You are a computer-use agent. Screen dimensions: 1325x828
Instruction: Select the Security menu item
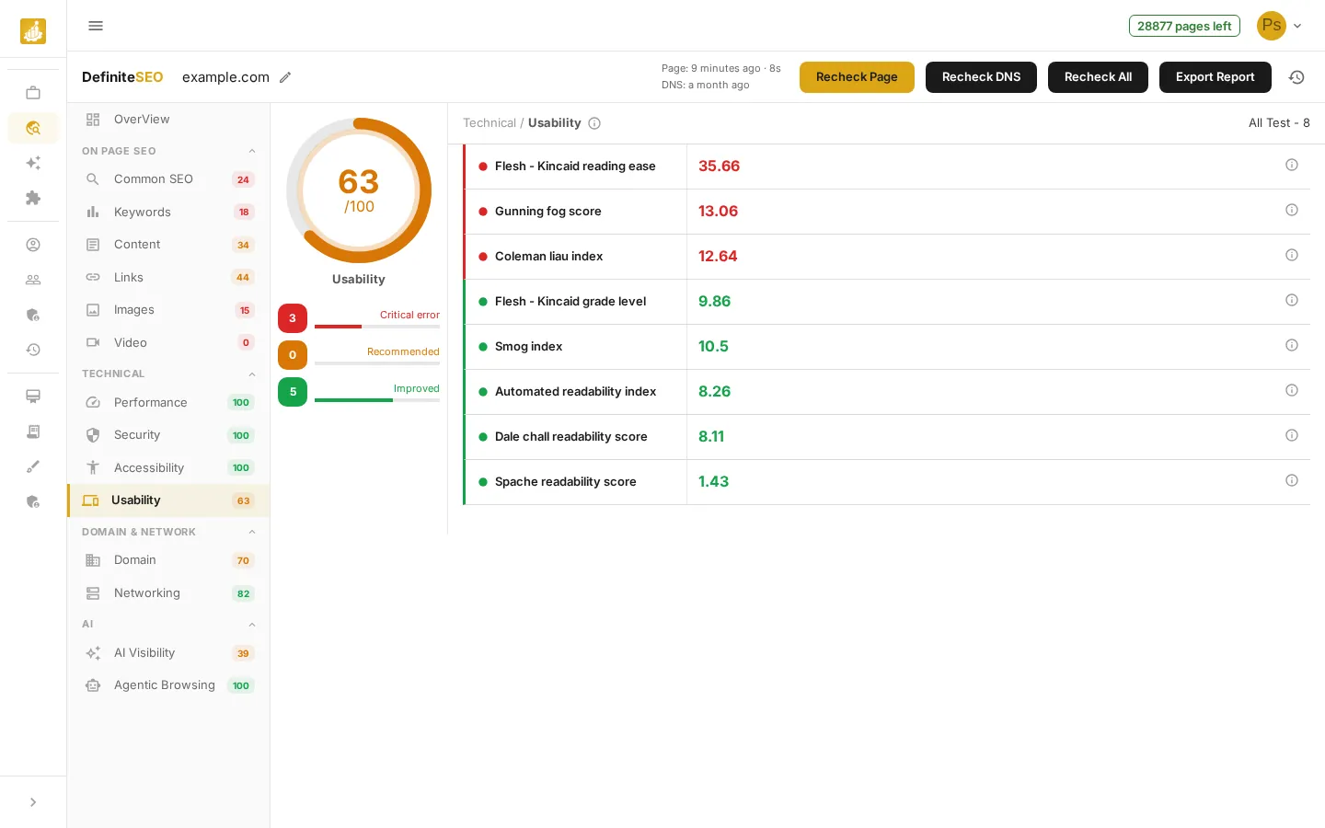pos(168,435)
